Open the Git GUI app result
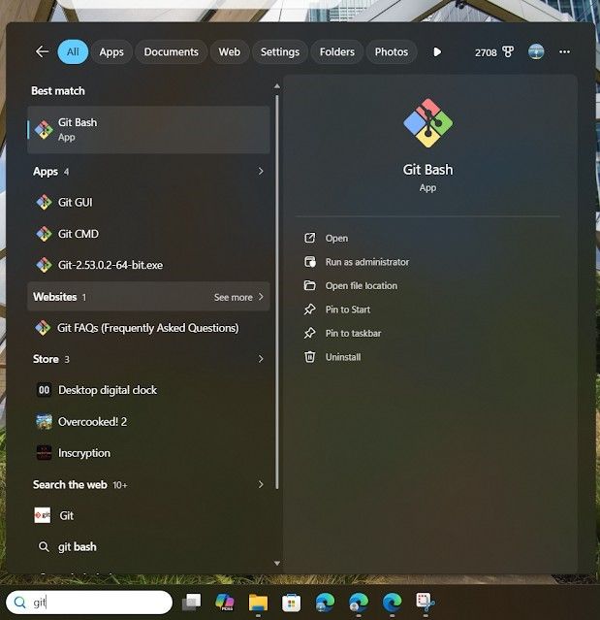Image resolution: width=600 pixels, height=620 pixels. 76,203
